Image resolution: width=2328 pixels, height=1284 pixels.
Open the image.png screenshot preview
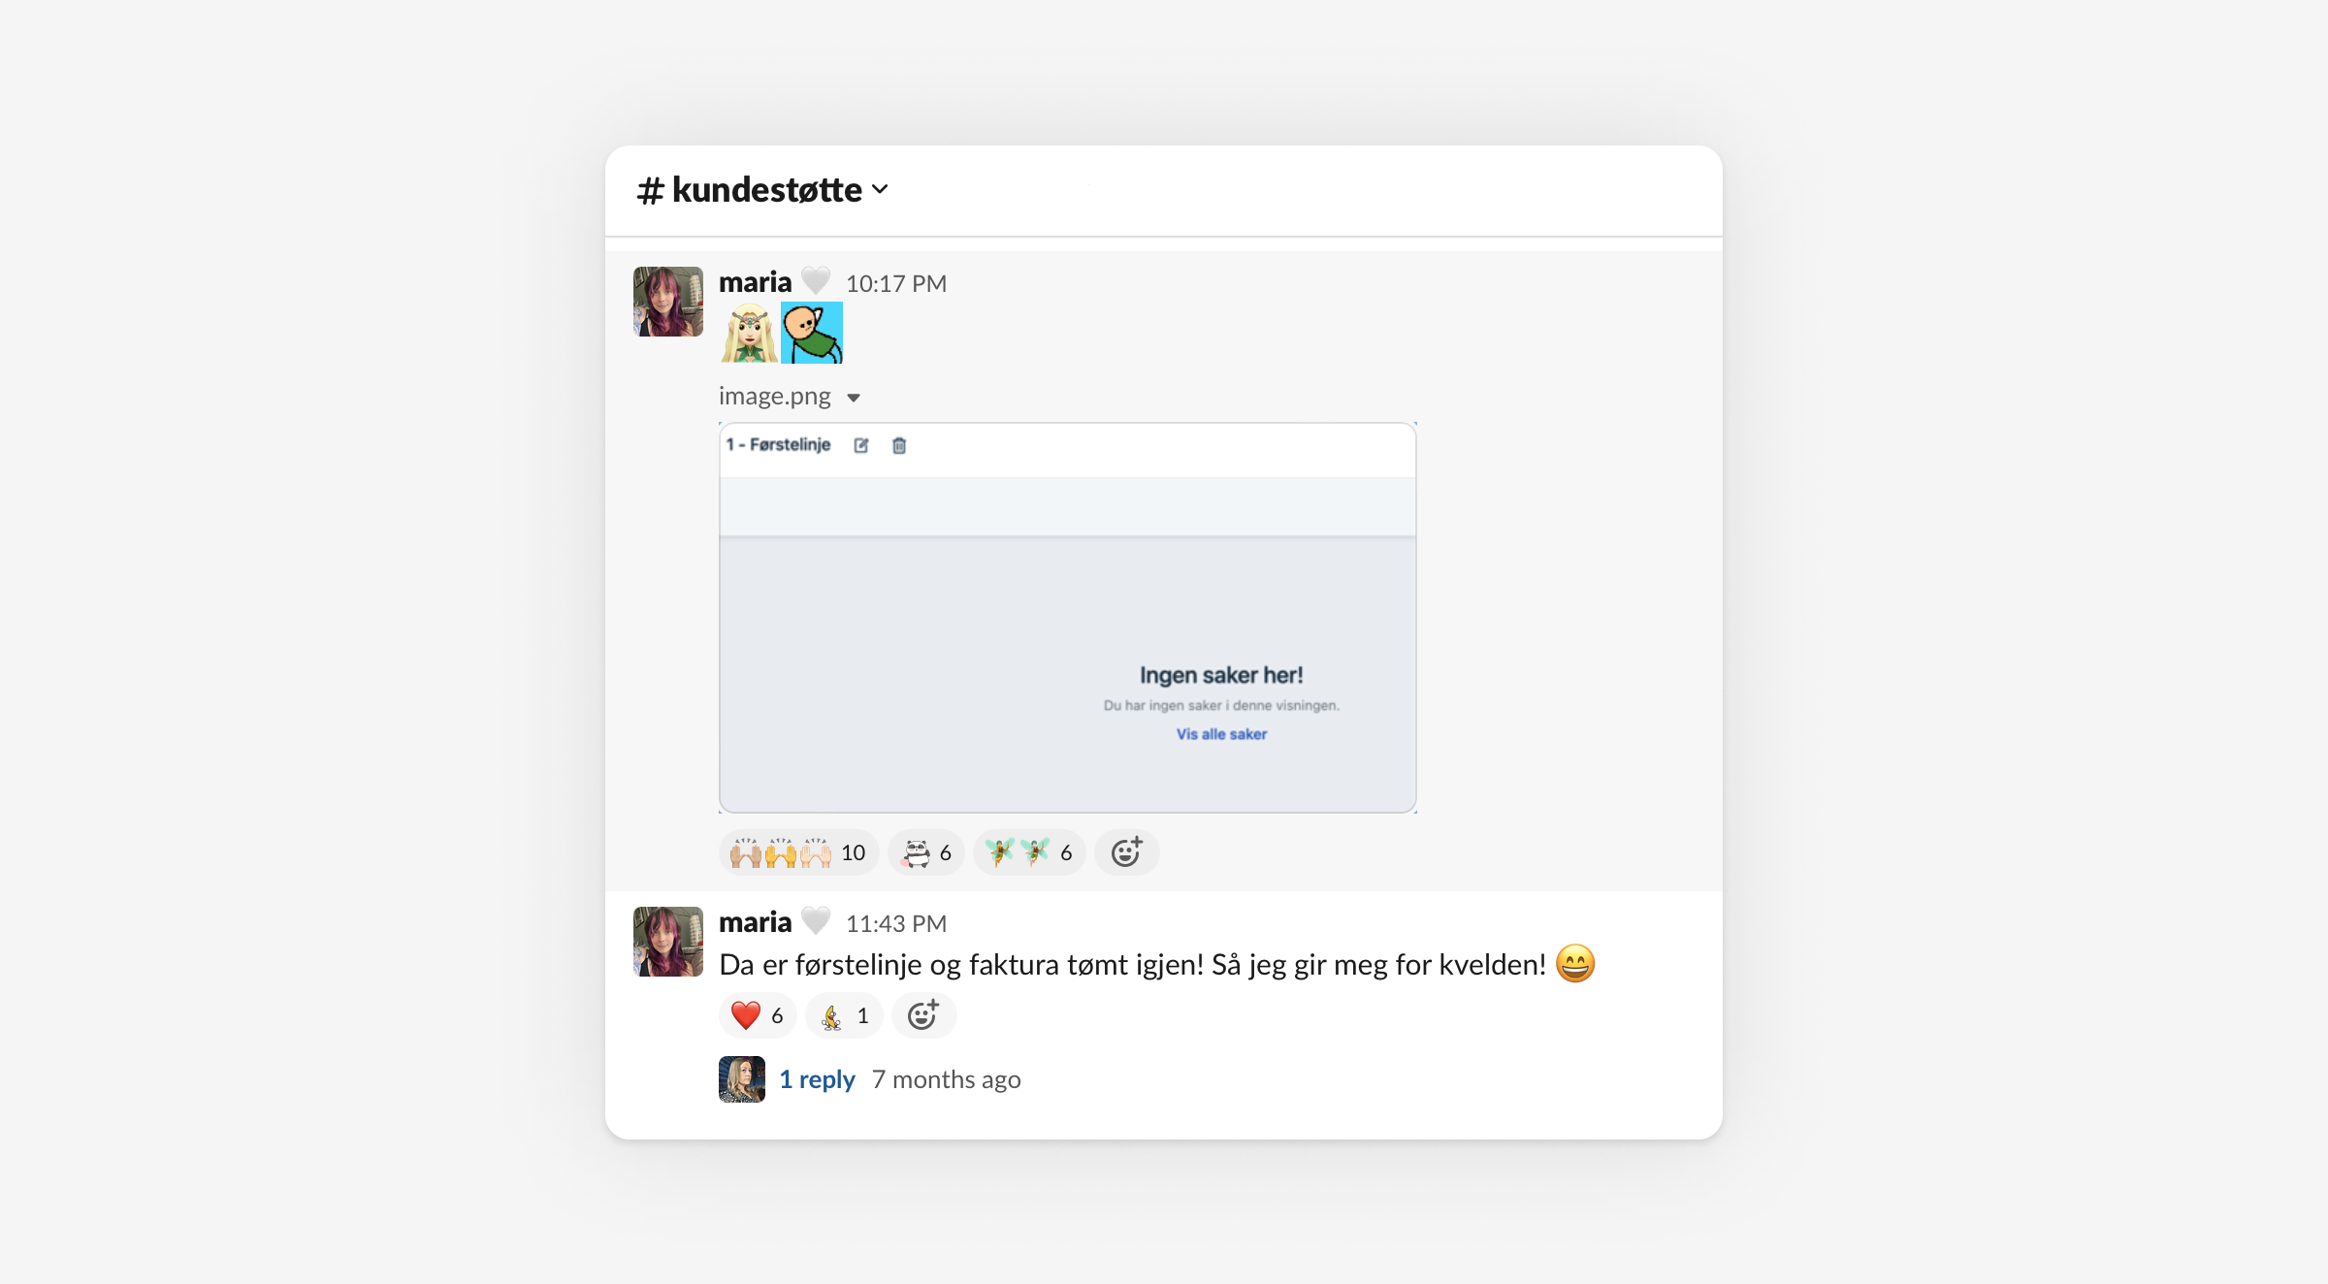1067,618
